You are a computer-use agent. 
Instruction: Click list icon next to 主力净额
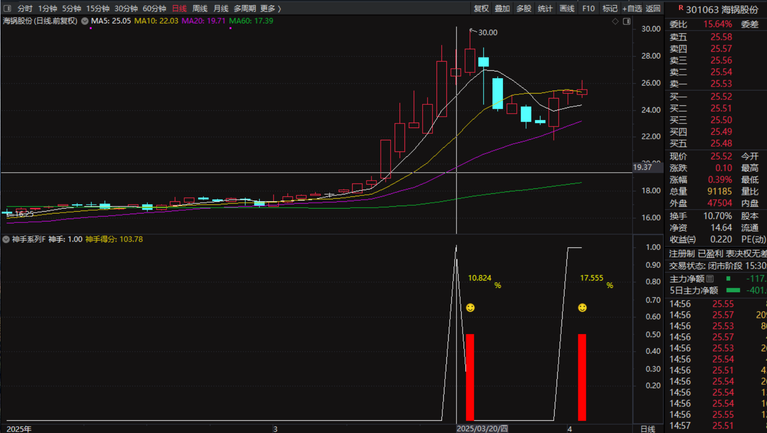710,278
